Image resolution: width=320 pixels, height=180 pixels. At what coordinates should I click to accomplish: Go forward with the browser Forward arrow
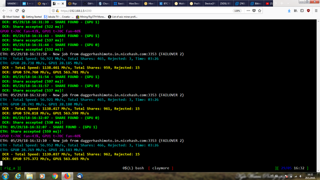[x=10, y=10]
